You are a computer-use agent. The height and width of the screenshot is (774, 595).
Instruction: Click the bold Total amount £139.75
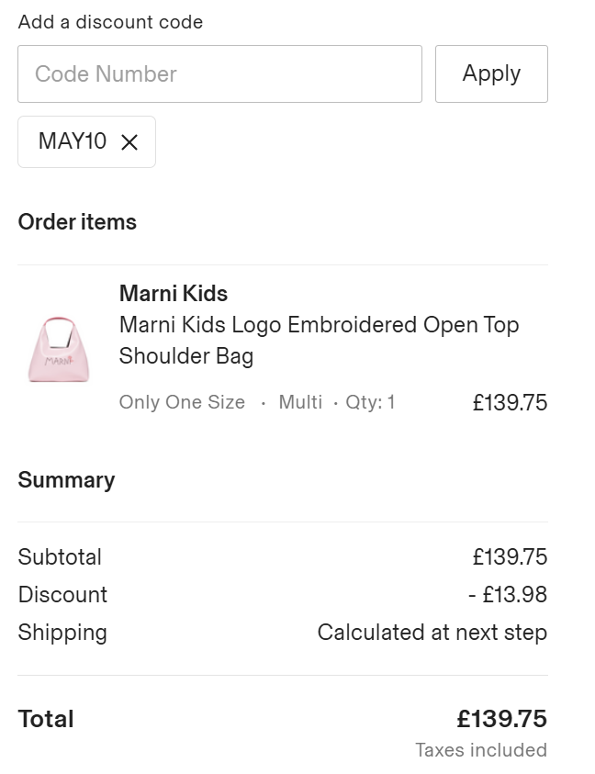click(501, 719)
